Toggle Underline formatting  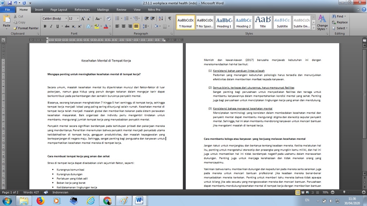(x=57, y=26)
